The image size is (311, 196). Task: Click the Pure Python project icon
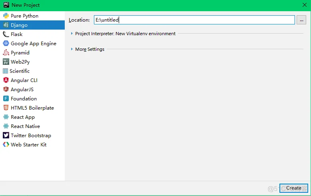6,16
